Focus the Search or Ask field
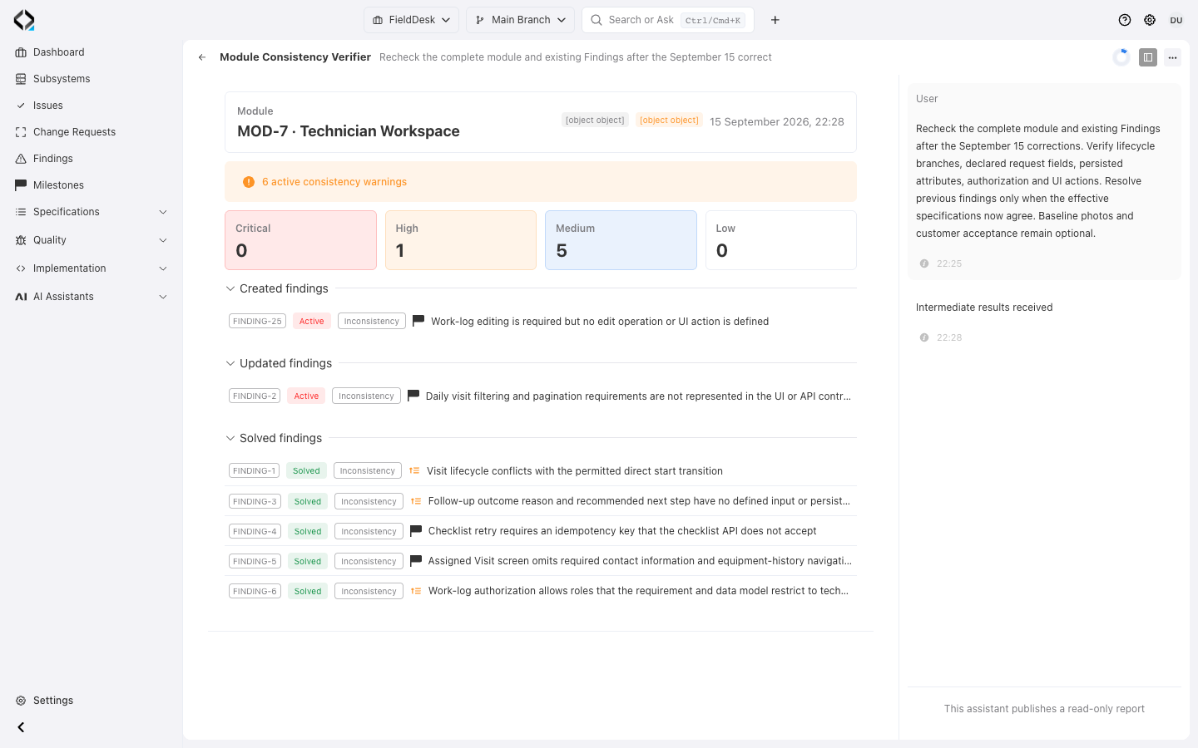This screenshot has height=748, width=1198. [x=668, y=20]
